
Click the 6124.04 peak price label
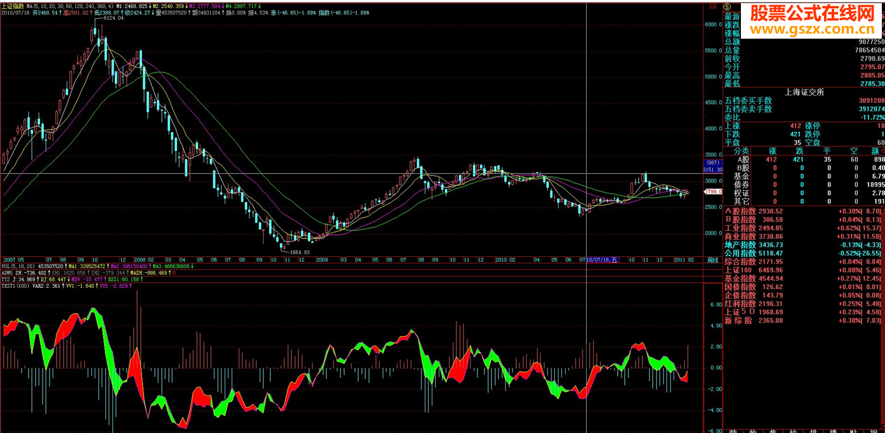tap(113, 18)
